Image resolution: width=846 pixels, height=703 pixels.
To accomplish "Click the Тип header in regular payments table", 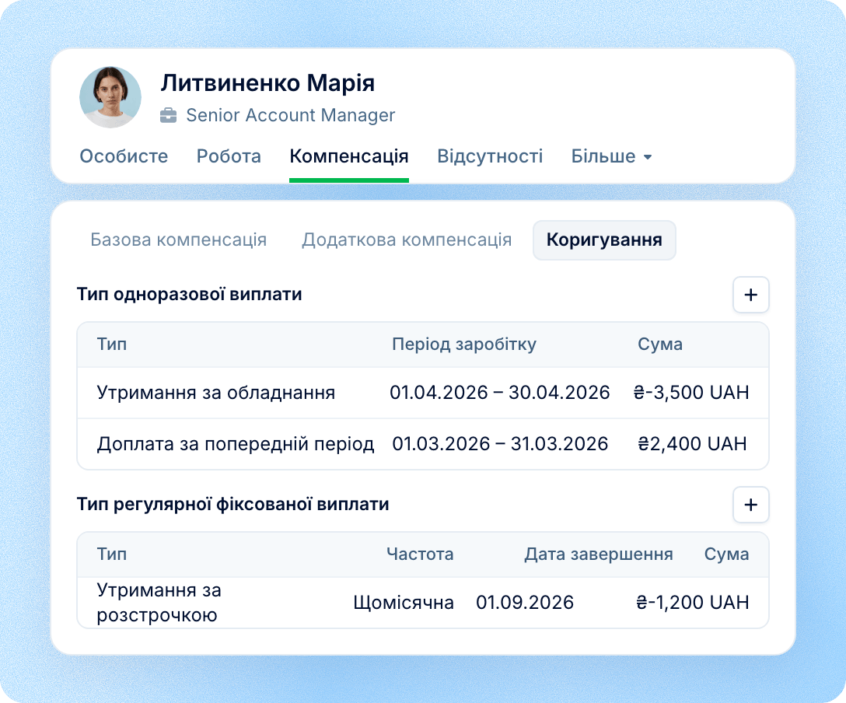I will click(112, 554).
